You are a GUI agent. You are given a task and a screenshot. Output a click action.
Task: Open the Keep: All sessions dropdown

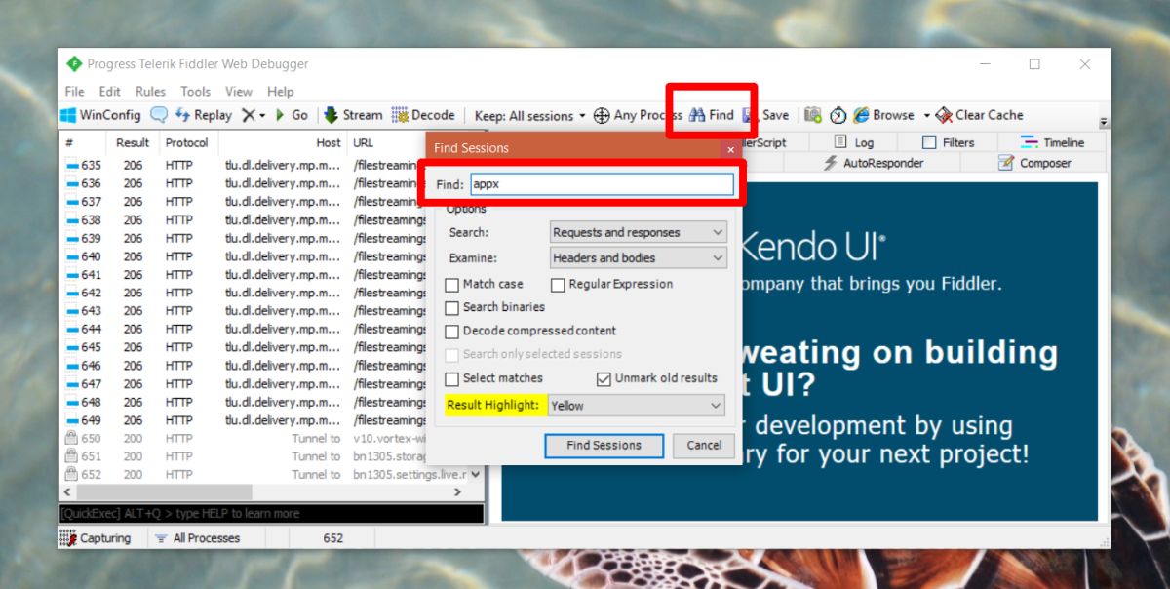pyautogui.click(x=529, y=115)
